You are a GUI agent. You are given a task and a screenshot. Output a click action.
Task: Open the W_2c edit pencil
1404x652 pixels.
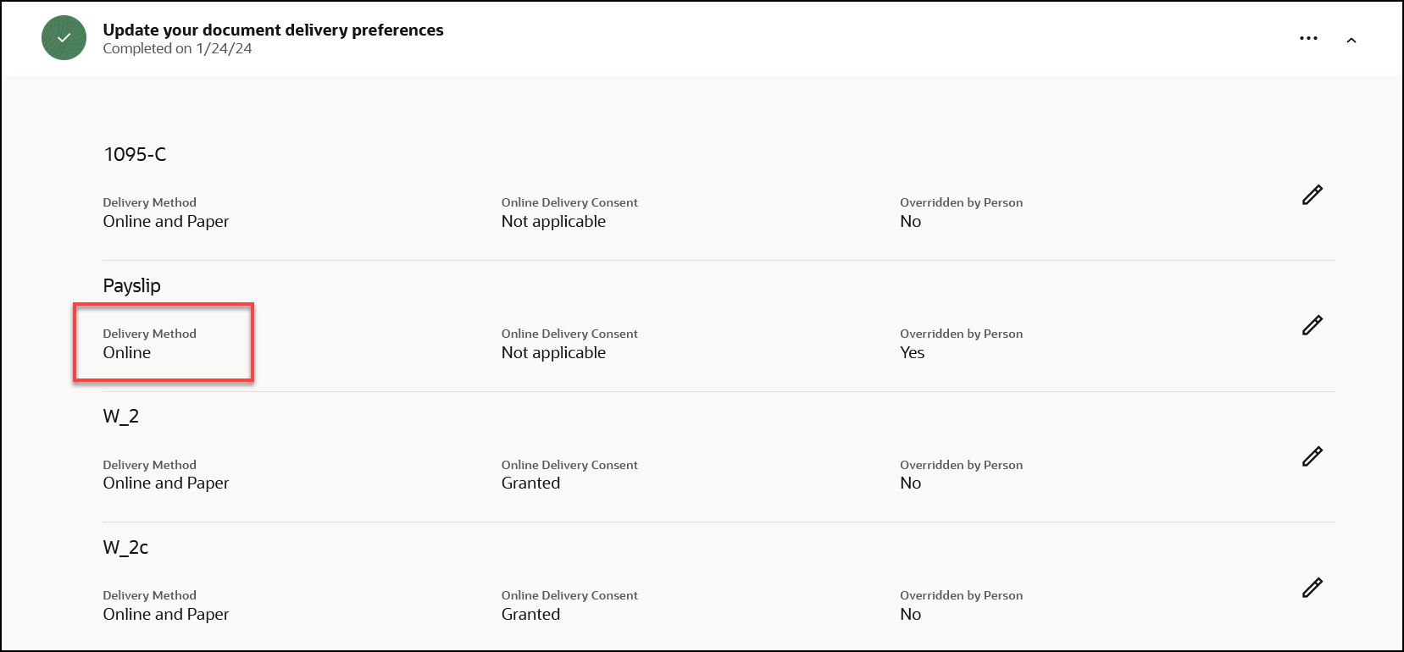pos(1312,588)
